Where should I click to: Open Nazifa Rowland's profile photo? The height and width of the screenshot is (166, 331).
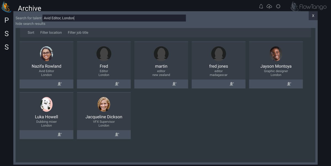[x=46, y=54]
